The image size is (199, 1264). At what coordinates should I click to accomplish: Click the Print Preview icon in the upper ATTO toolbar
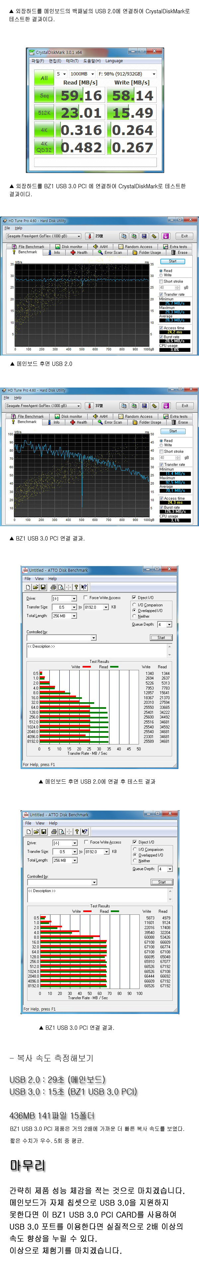point(61,587)
